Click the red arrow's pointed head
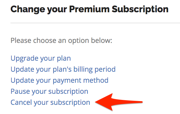 coord(103,102)
